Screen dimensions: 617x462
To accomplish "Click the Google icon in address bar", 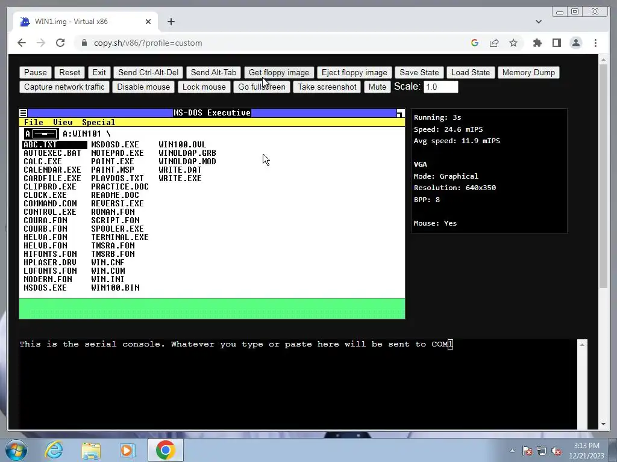I will [475, 43].
